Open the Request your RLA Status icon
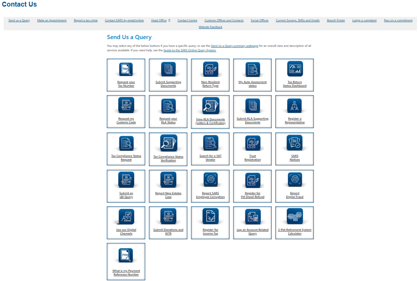This screenshot has height=281, width=419. (168, 105)
